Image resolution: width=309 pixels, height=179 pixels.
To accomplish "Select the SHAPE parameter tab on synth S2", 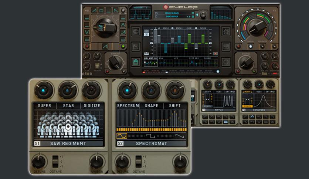I will coord(152,106).
